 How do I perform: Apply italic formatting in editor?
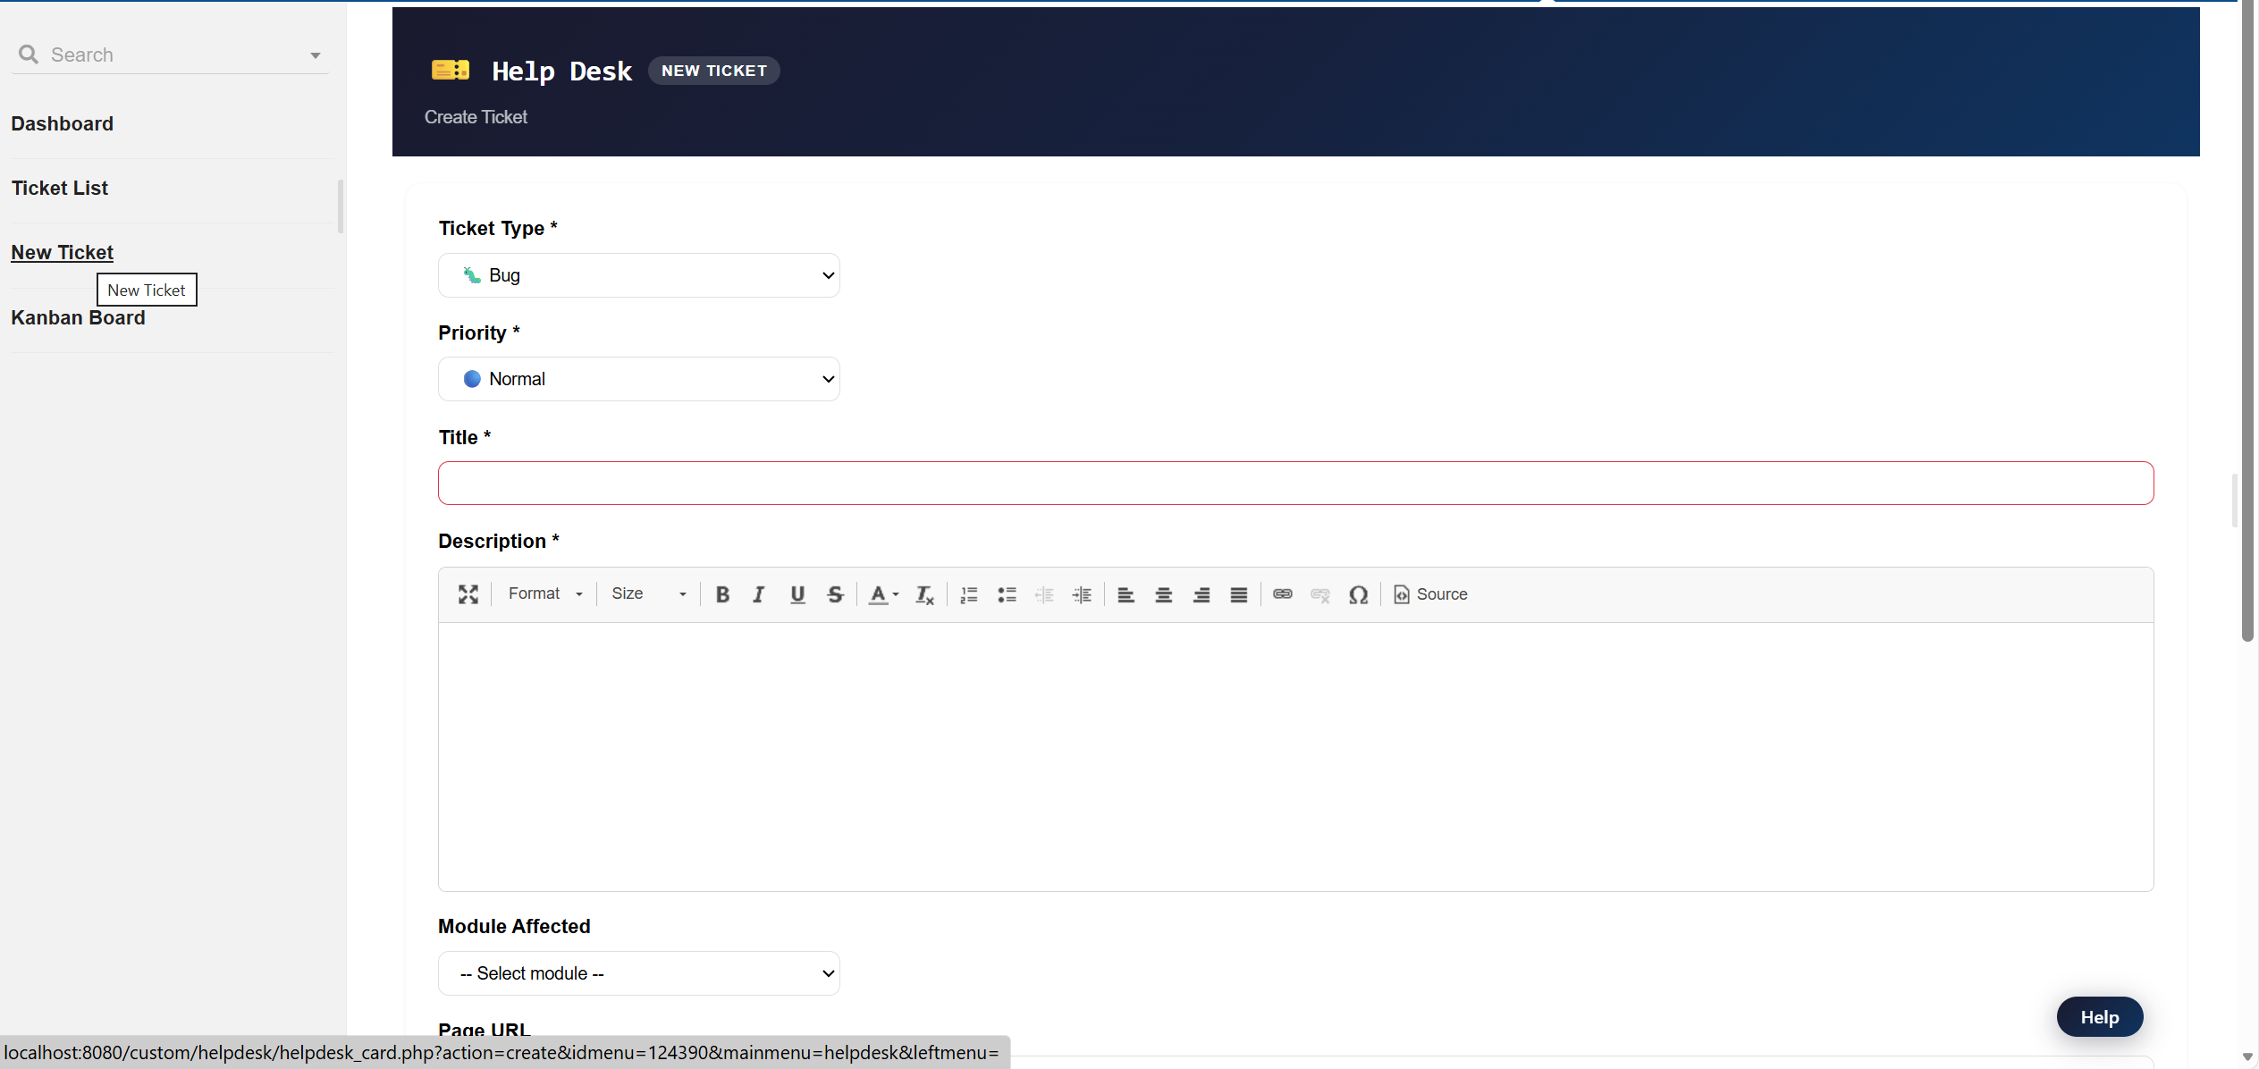tap(759, 594)
